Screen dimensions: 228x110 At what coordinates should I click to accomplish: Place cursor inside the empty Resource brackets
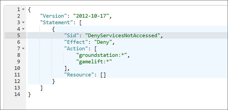pyautogui.click(x=103, y=75)
